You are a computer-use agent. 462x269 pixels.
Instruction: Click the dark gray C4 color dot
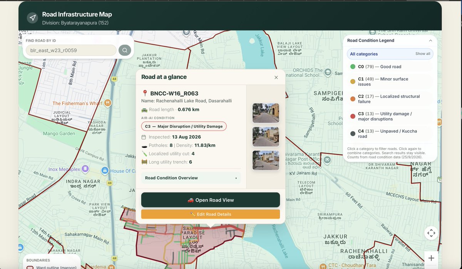tap(353, 134)
